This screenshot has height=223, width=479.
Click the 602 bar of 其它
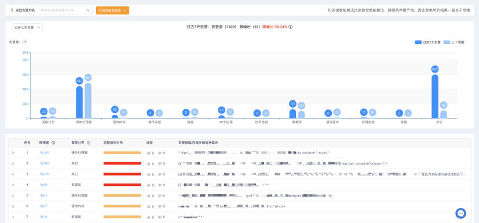[435, 97]
